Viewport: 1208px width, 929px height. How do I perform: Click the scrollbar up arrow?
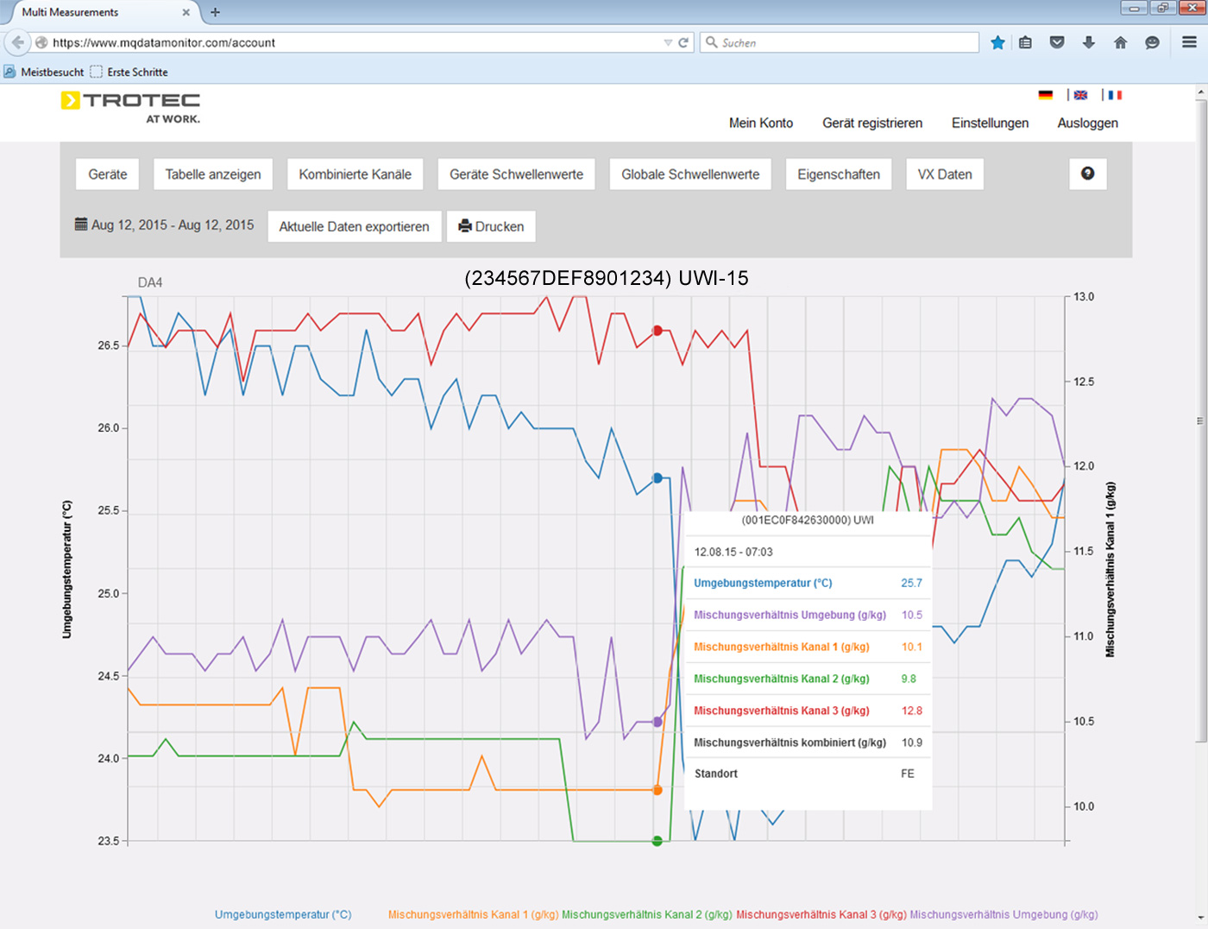[x=1200, y=92]
